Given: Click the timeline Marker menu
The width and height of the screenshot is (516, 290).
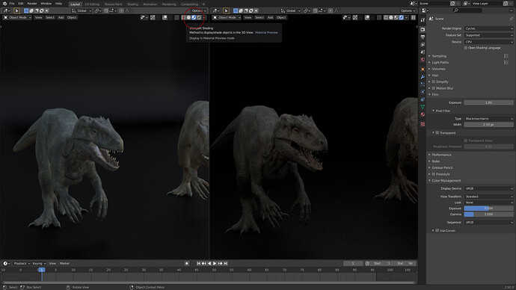Looking at the screenshot, I should tap(64, 263).
